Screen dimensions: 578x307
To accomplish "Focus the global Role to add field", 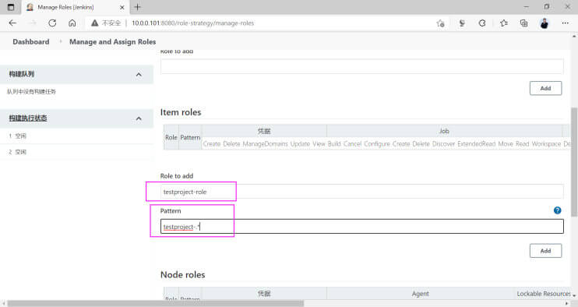I will (x=362, y=66).
